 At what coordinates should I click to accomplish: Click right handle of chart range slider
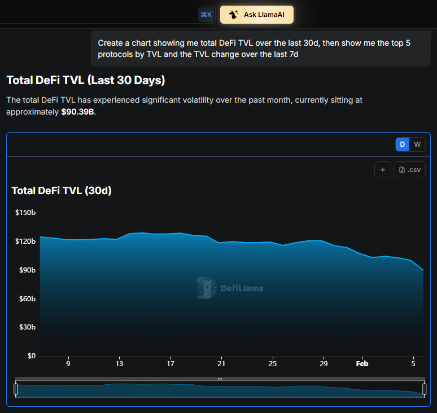425,389
